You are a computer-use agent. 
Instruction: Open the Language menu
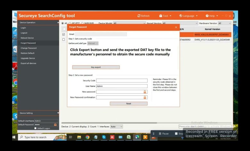[188, 16]
